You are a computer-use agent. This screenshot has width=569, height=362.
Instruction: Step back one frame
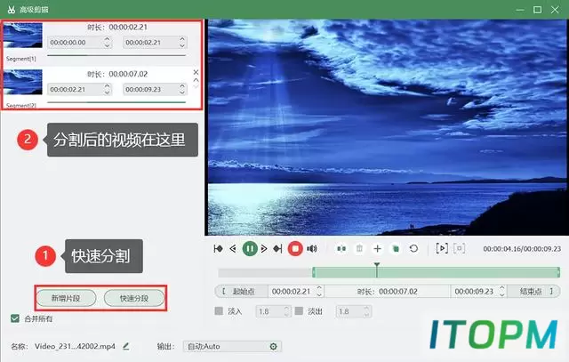tap(233, 249)
